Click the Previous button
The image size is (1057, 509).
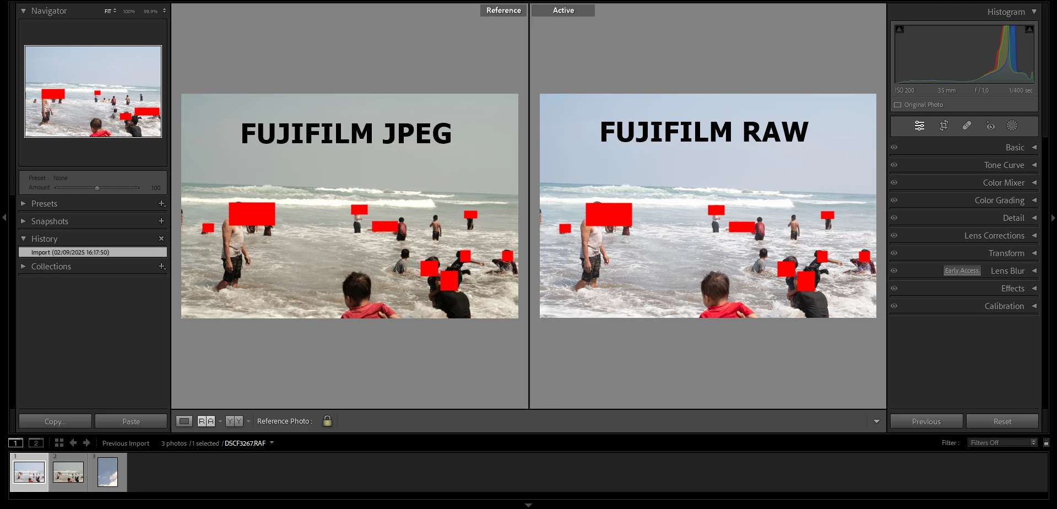click(926, 421)
